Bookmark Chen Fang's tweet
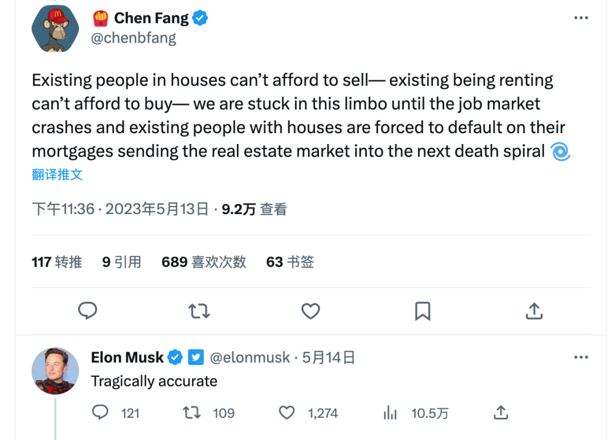This screenshot has height=440, width=615. pyautogui.click(x=422, y=311)
